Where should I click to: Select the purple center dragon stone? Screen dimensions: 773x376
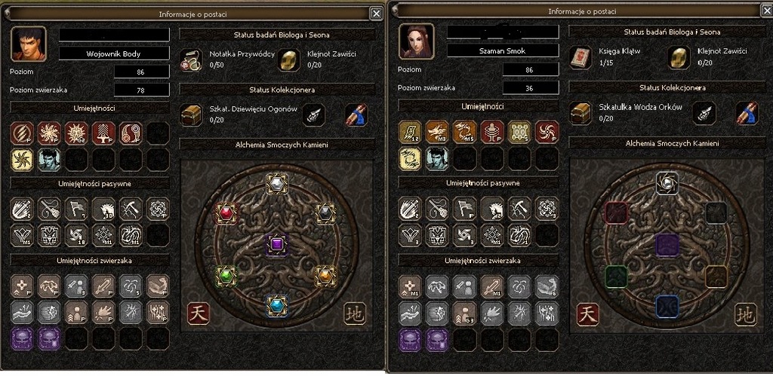point(276,245)
